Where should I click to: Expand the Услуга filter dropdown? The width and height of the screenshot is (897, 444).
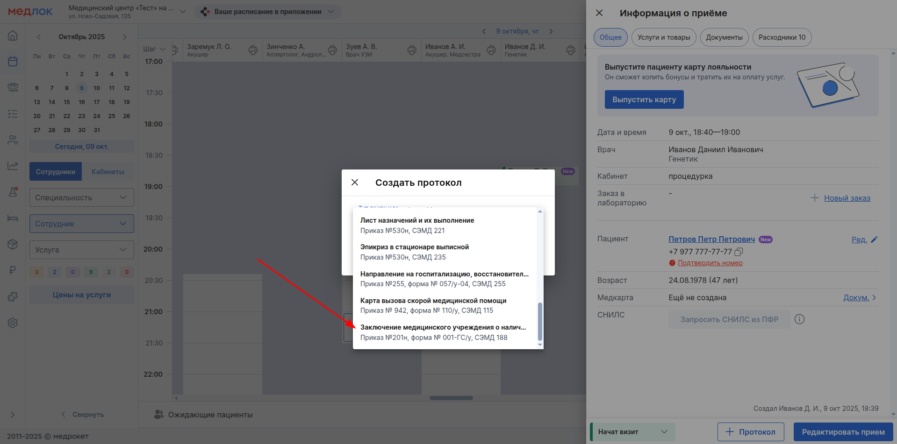click(x=82, y=250)
